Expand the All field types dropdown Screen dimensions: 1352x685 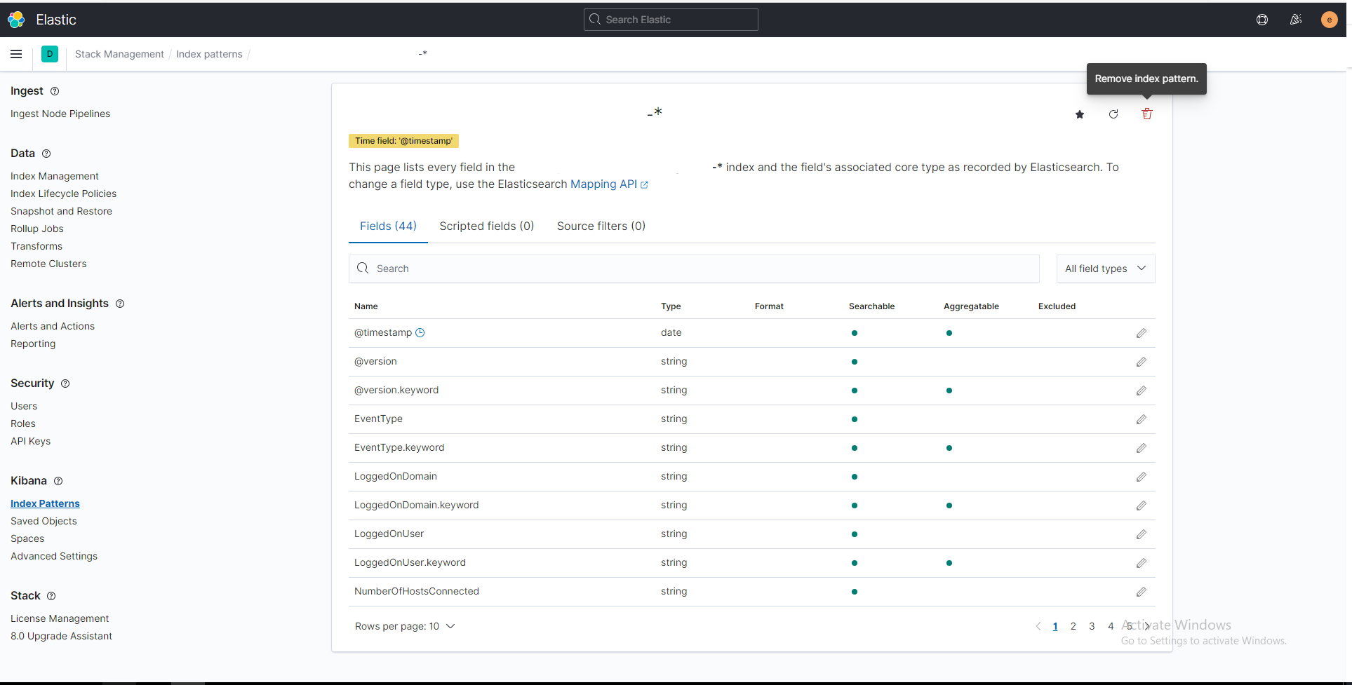pyautogui.click(x=1105, y=269)
